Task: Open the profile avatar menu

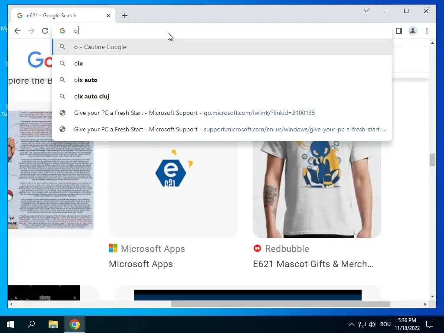Action: [413, 31]
